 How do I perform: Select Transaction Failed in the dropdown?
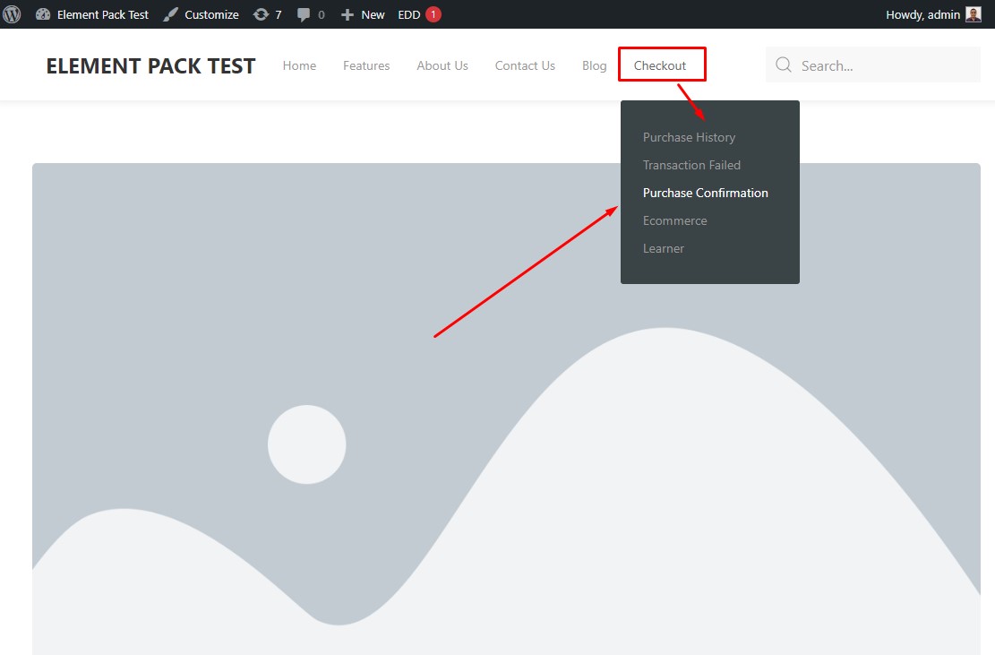pyautogui.click(x=691, y=165)
